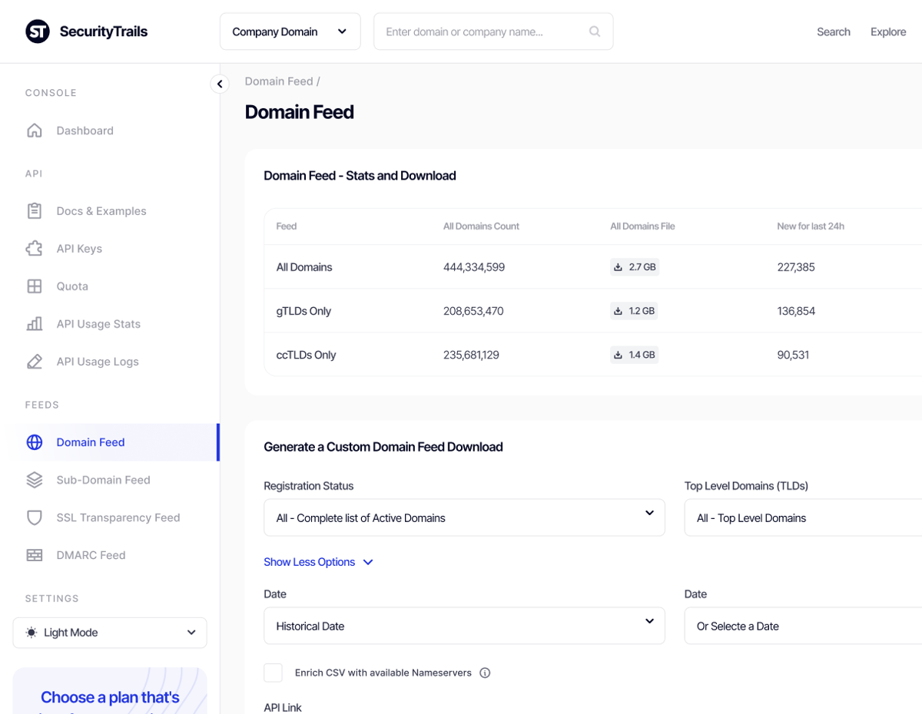Click the Sub-Domain Feed layers icon

click(x=35, y=480)
